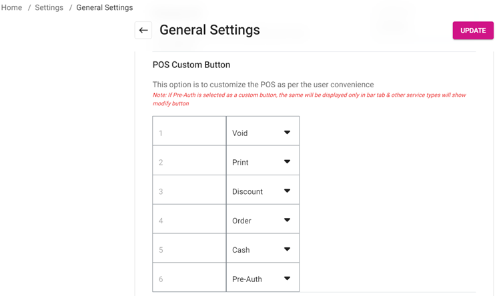Image resolution: width=499 pixels, height=296 pixels.
Task: Click the dropdown arrow beside Discount
Action: tap(287, 191)
